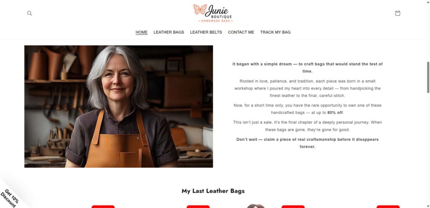Click the partial brown bag handle image

(255, 206)
